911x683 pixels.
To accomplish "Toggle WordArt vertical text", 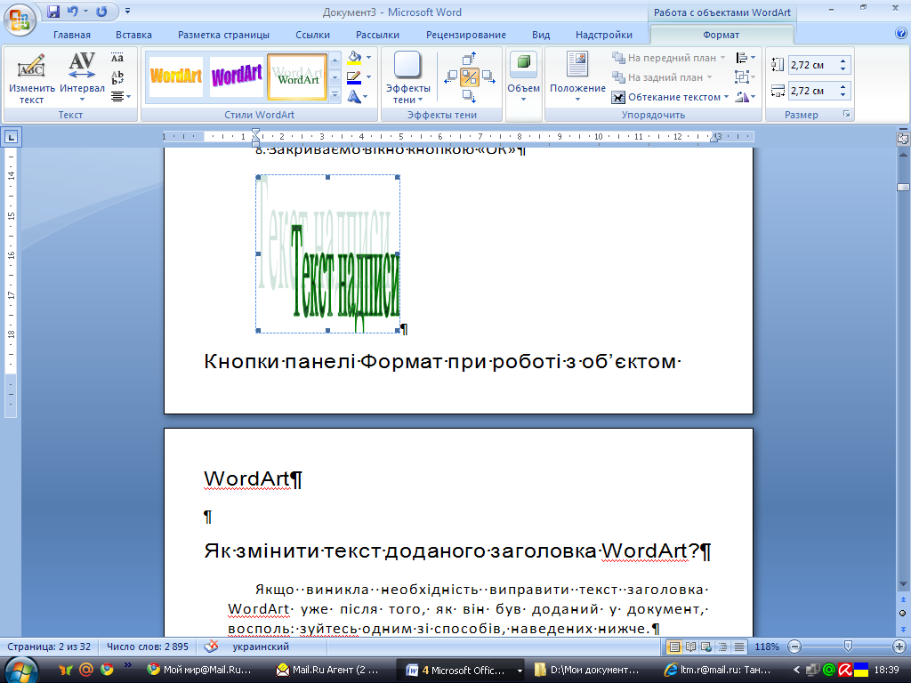I will point(117,77).
